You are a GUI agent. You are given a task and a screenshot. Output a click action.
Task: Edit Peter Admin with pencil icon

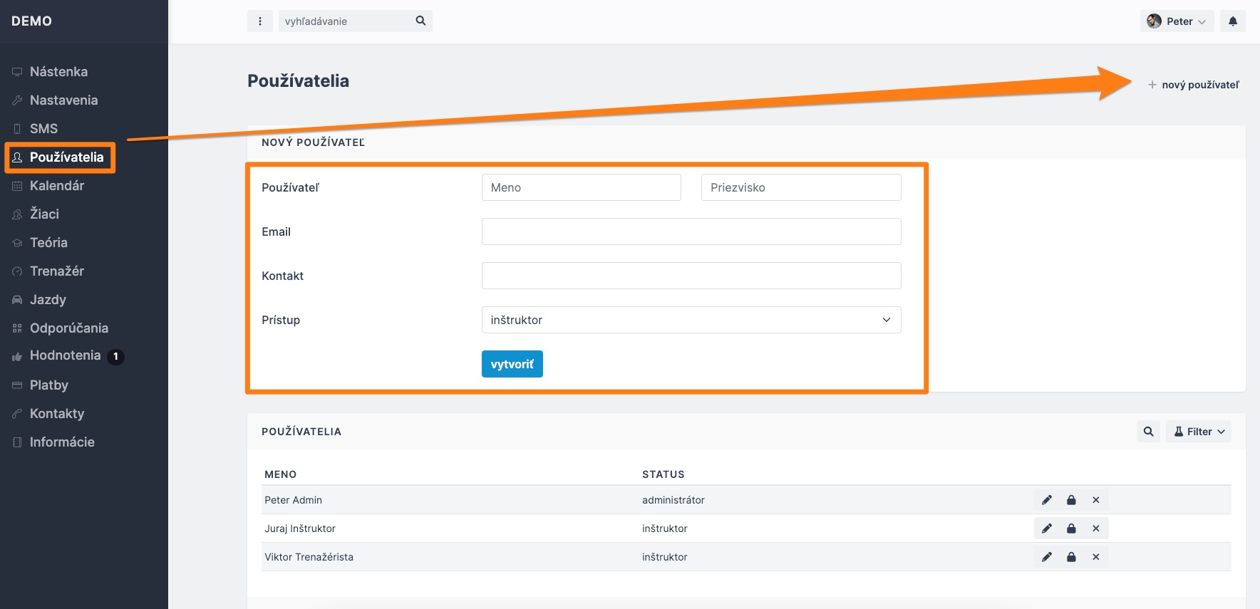click(x=1046, y=500)
